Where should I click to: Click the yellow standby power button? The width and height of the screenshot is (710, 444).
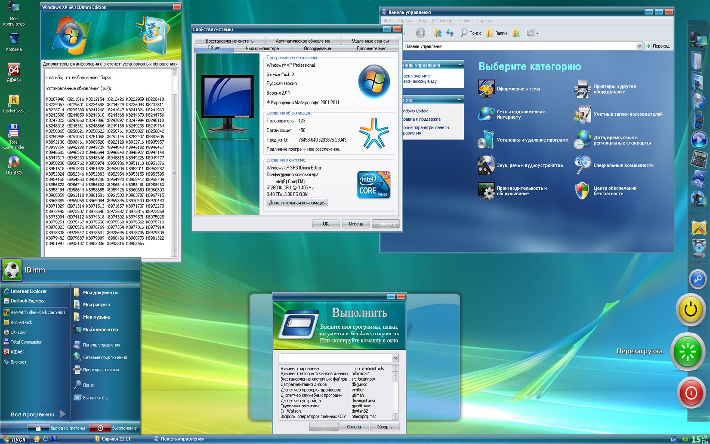click(x=690, y=309)
